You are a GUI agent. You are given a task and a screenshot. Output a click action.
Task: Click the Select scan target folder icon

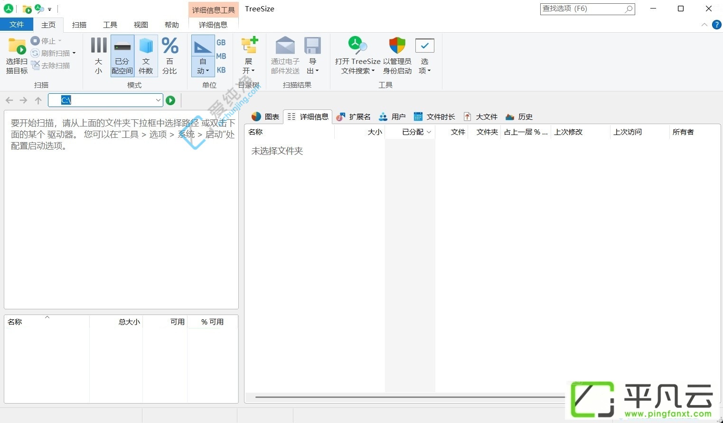pyautogui.click(x=17, y=46)
